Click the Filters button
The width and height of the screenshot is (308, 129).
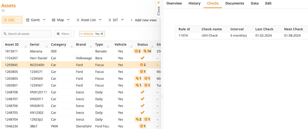click(x=63, y=34)
